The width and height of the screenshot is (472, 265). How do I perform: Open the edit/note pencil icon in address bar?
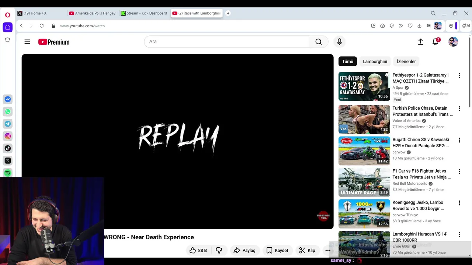point(373,26)
